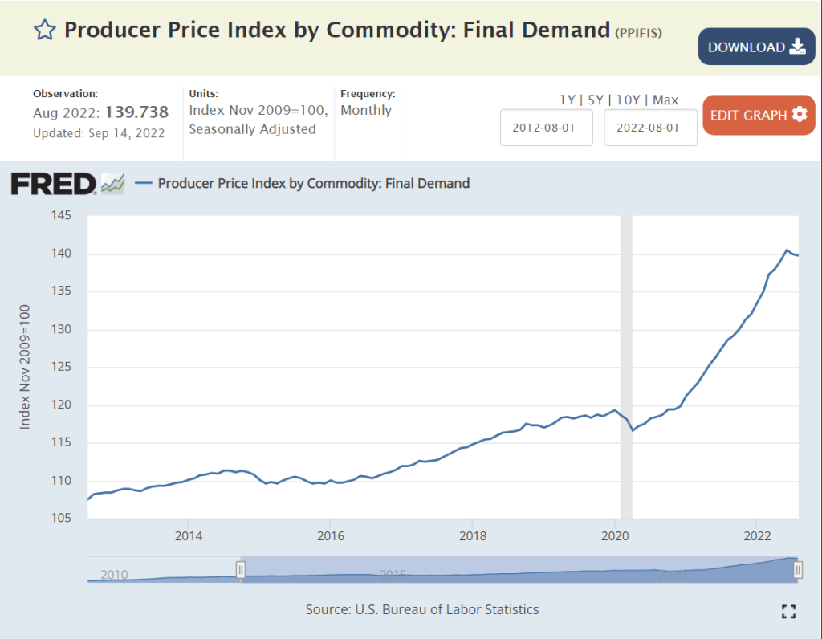Click the end date field 2022-08-01
This screenshot has width=822, height=639.
click(x=650, y=128)
